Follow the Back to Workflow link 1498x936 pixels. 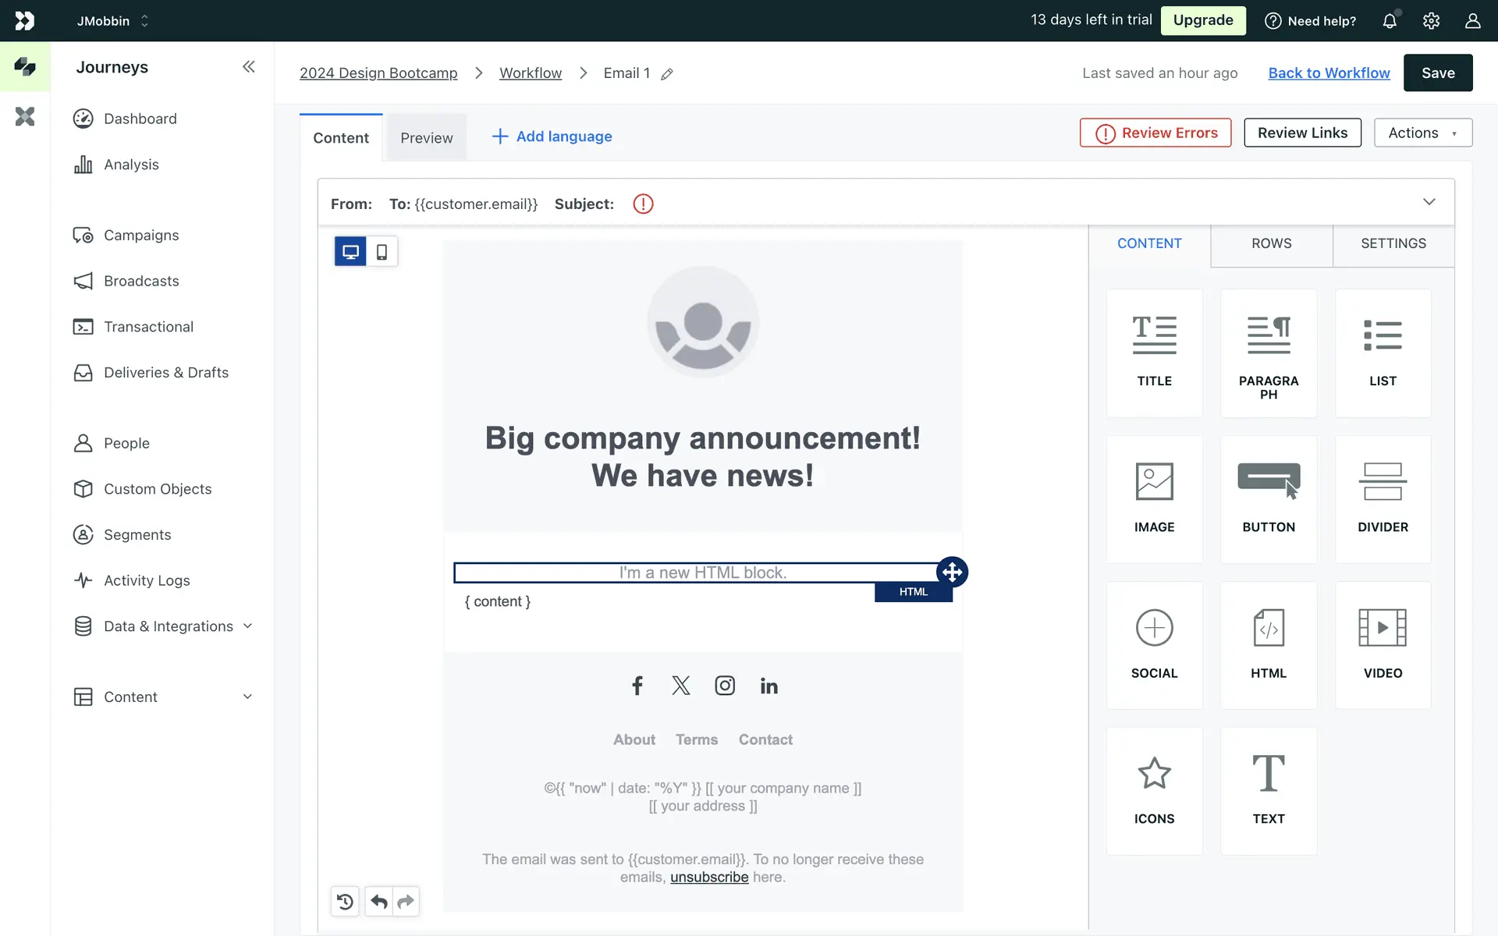pyautogui.click(x=1329, y=73)
